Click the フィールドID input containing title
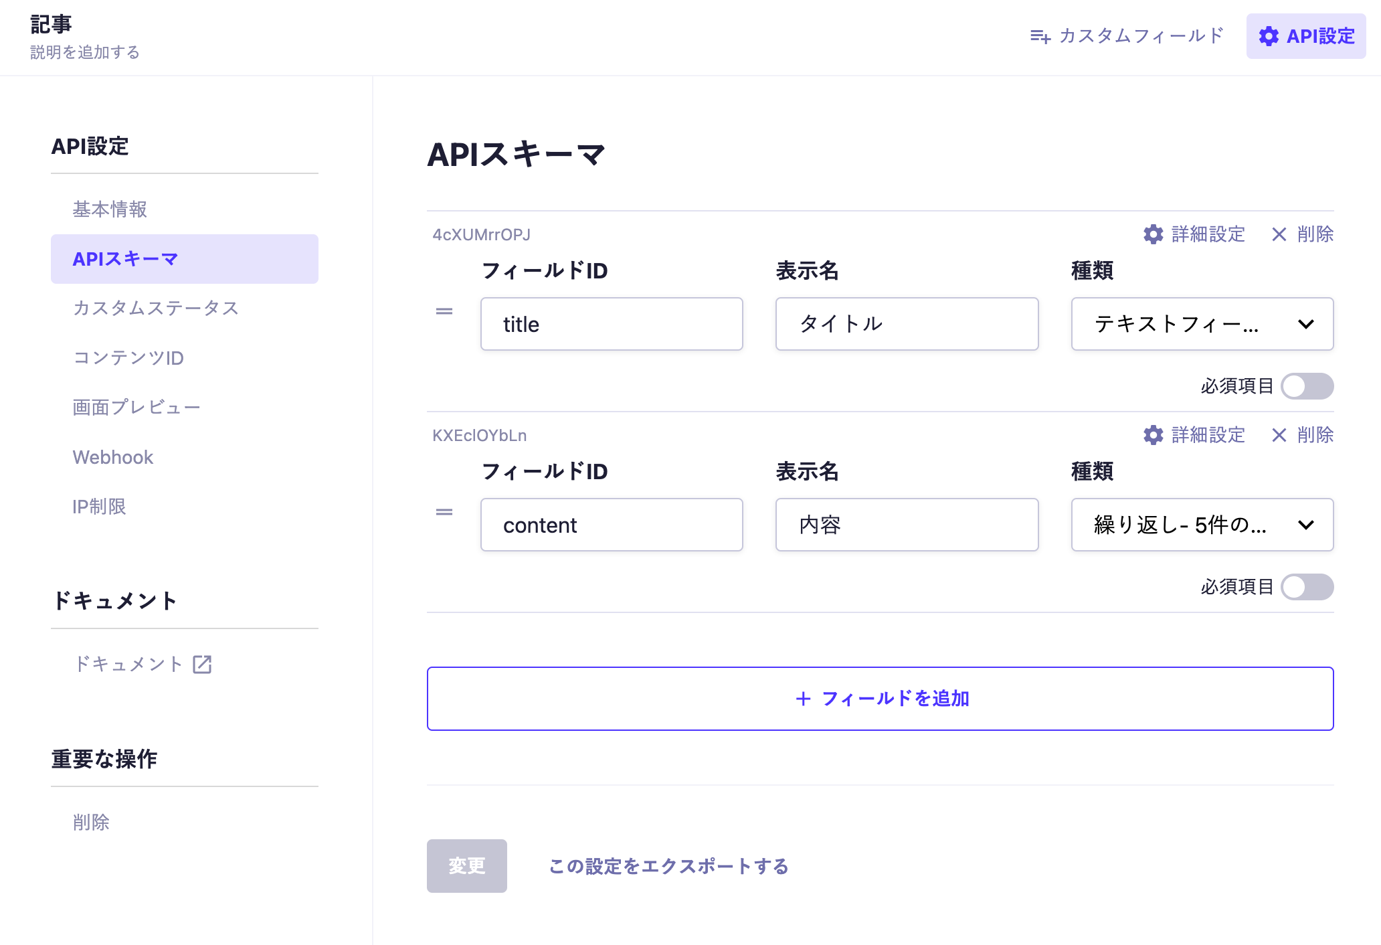The height and width of the screenshot is (945, 1381). click(x=612, y=324)
